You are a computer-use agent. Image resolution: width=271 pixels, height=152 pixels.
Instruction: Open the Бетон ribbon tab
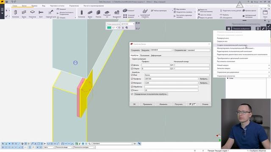[24, 5]
